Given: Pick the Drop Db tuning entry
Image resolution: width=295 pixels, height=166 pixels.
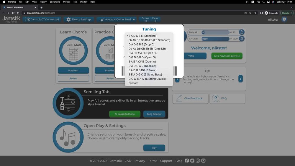Looking at the screenshot, I should coord(149,49).
